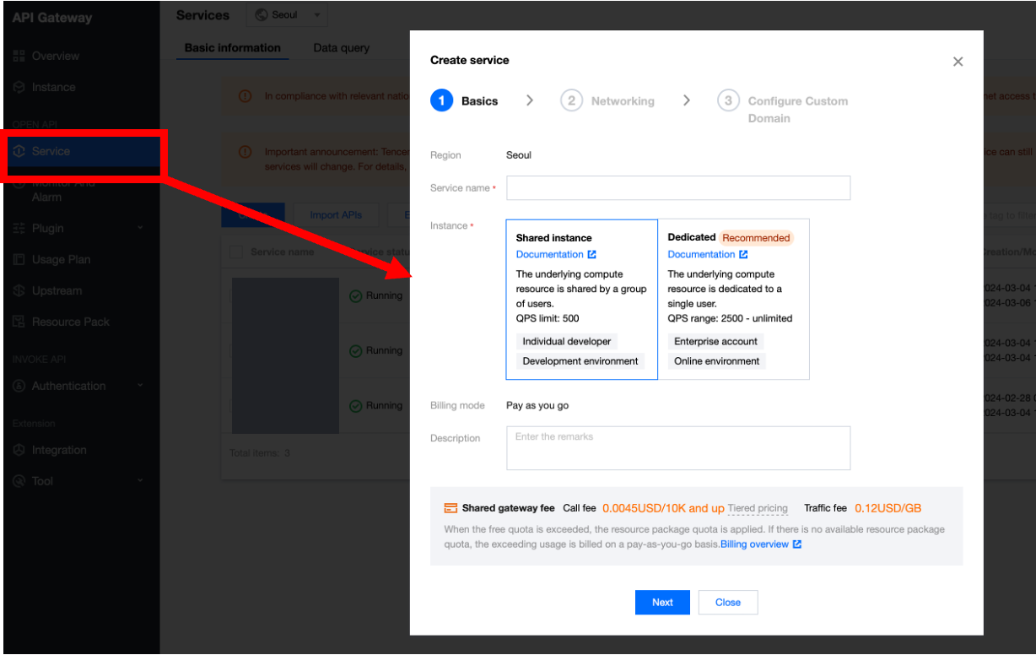Click the Tiered pricing link

click(758, 508)
